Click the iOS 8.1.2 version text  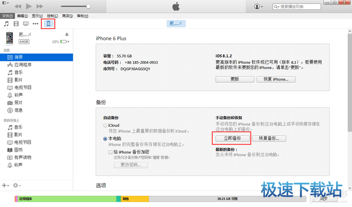(223, 56)
